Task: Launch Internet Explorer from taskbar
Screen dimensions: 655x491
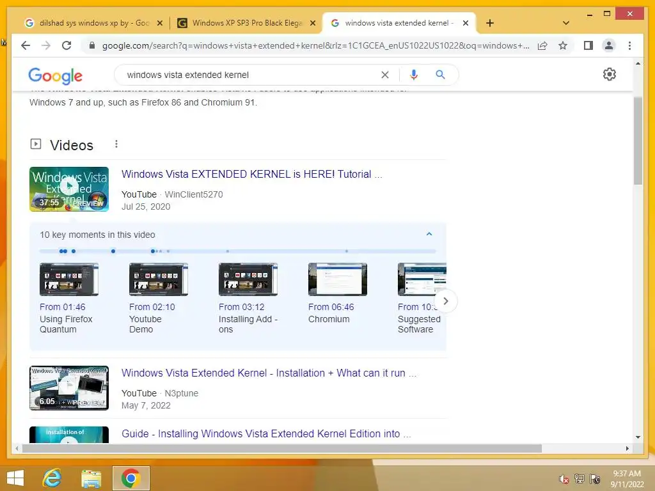Action: [x=52, y=478]
